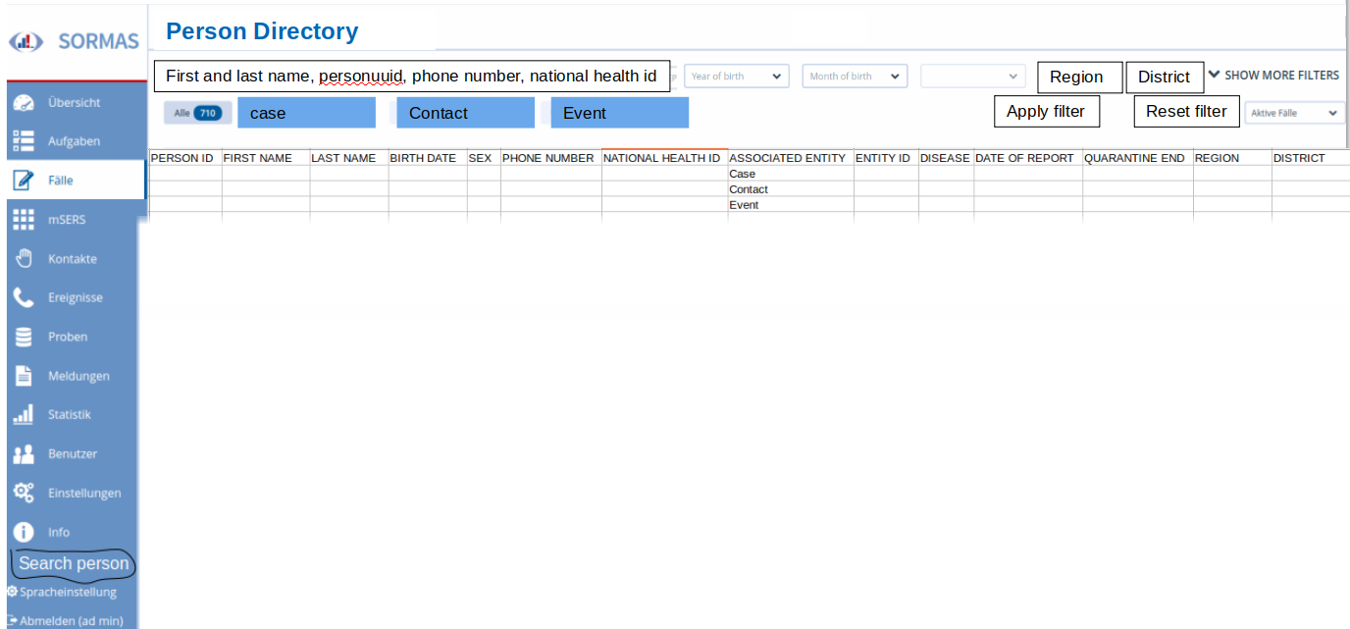The image size is (1350, 629).
Task: Open Ereignisse phone icon
Action: [25, 297]
